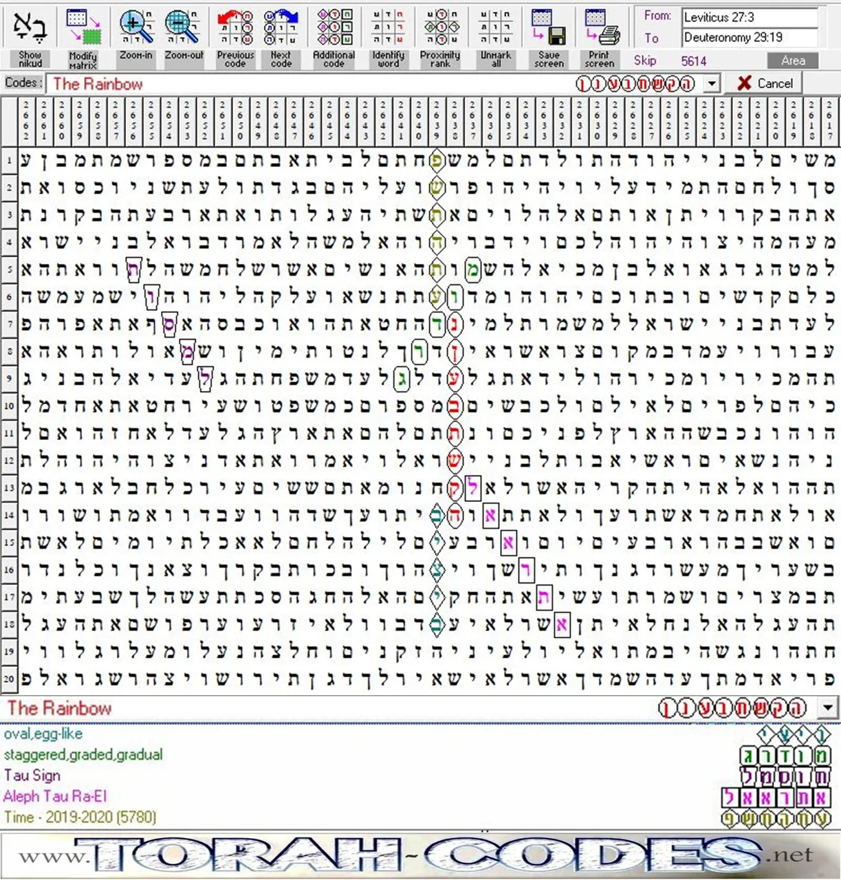Screen dimensions: 841x880
Task: Select row 10 header of matrix
Action: point(9,406)
